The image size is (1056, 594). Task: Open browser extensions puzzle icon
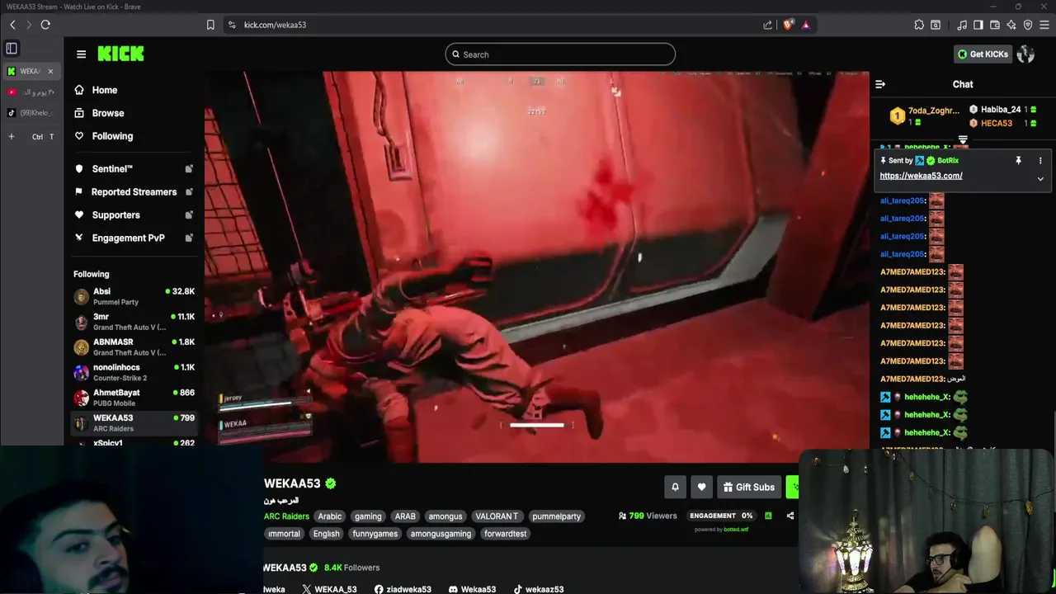pyautogui.click(x=919, y=25)
